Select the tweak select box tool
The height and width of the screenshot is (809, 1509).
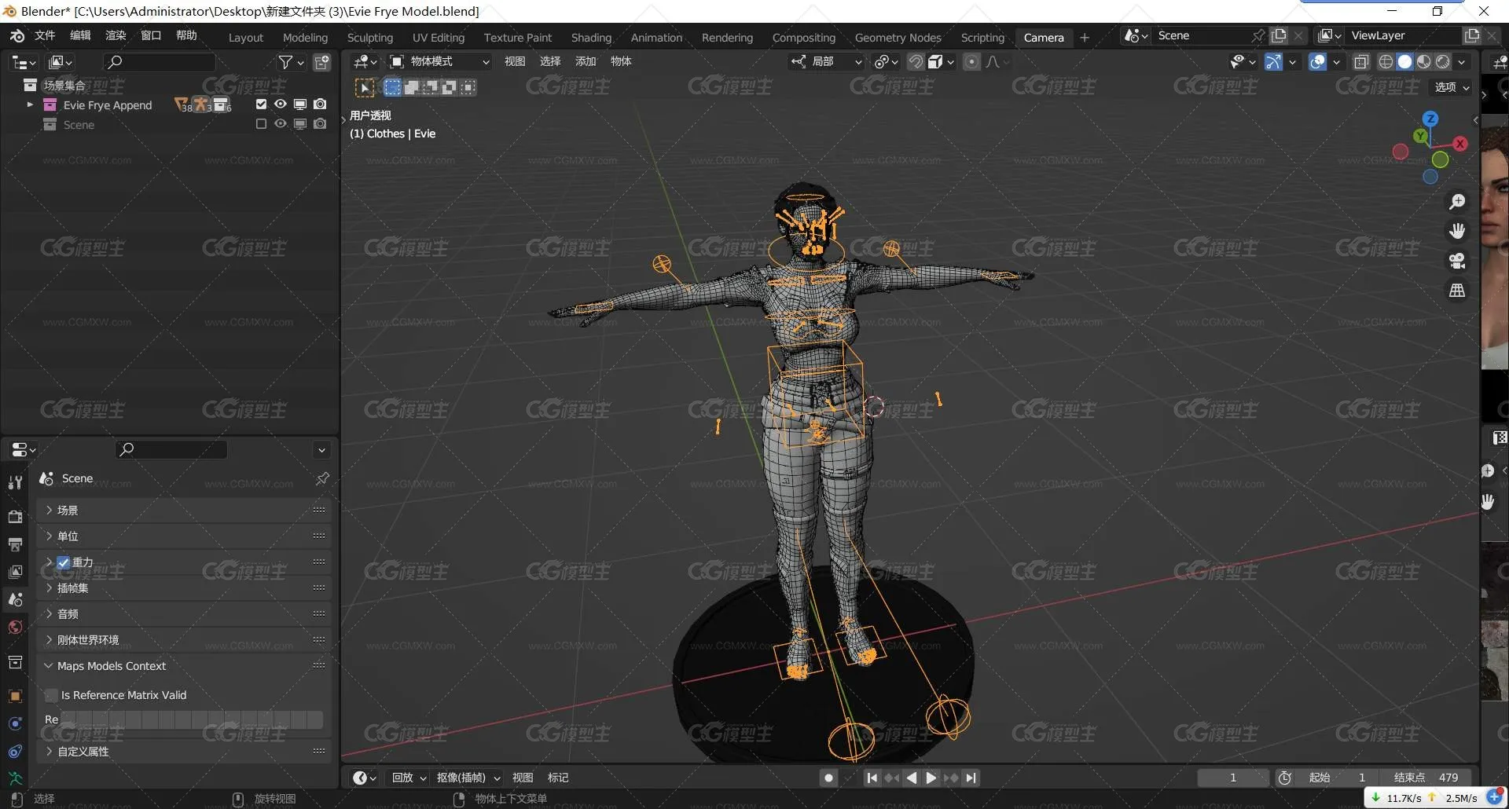(365, 87)
